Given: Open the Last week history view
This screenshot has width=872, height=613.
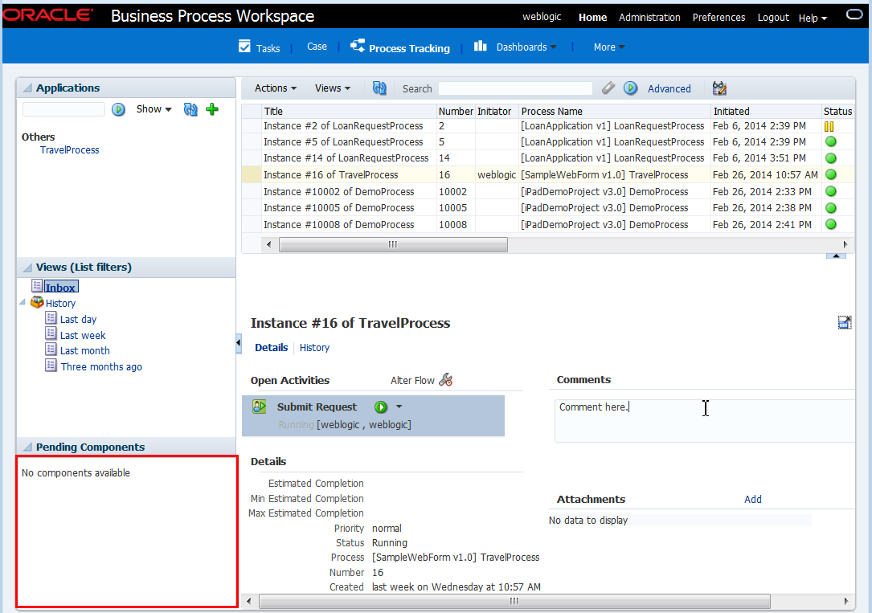Looking at the screenshot, I should click(83, 335).
